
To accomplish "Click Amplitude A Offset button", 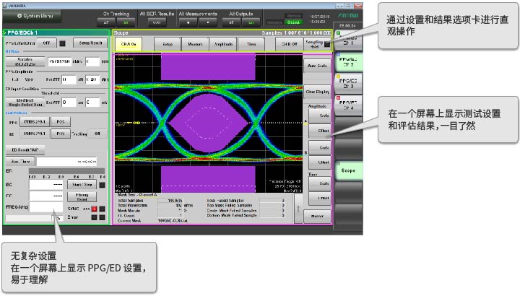I will (320, 131).
